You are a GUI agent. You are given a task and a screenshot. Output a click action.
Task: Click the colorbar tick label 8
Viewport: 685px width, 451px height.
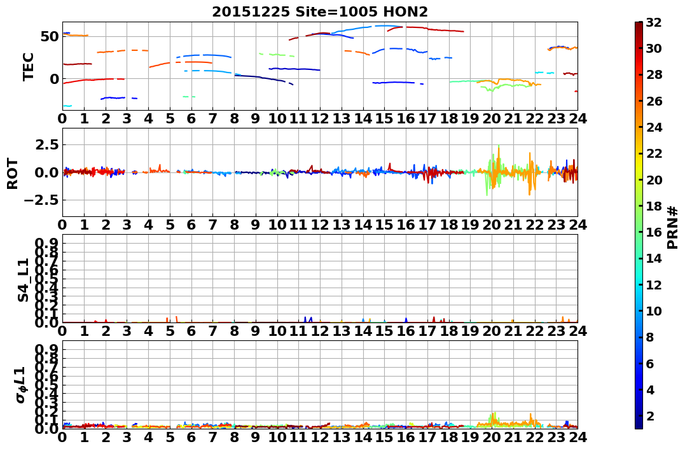(x=650, y=337)
